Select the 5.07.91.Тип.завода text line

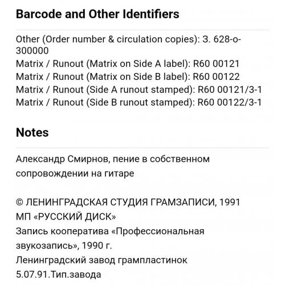tap(58, 275)
